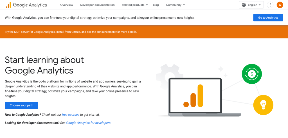The image size is (288, 138).
Task: Open the Blog menu item
Action: [156, 5]
